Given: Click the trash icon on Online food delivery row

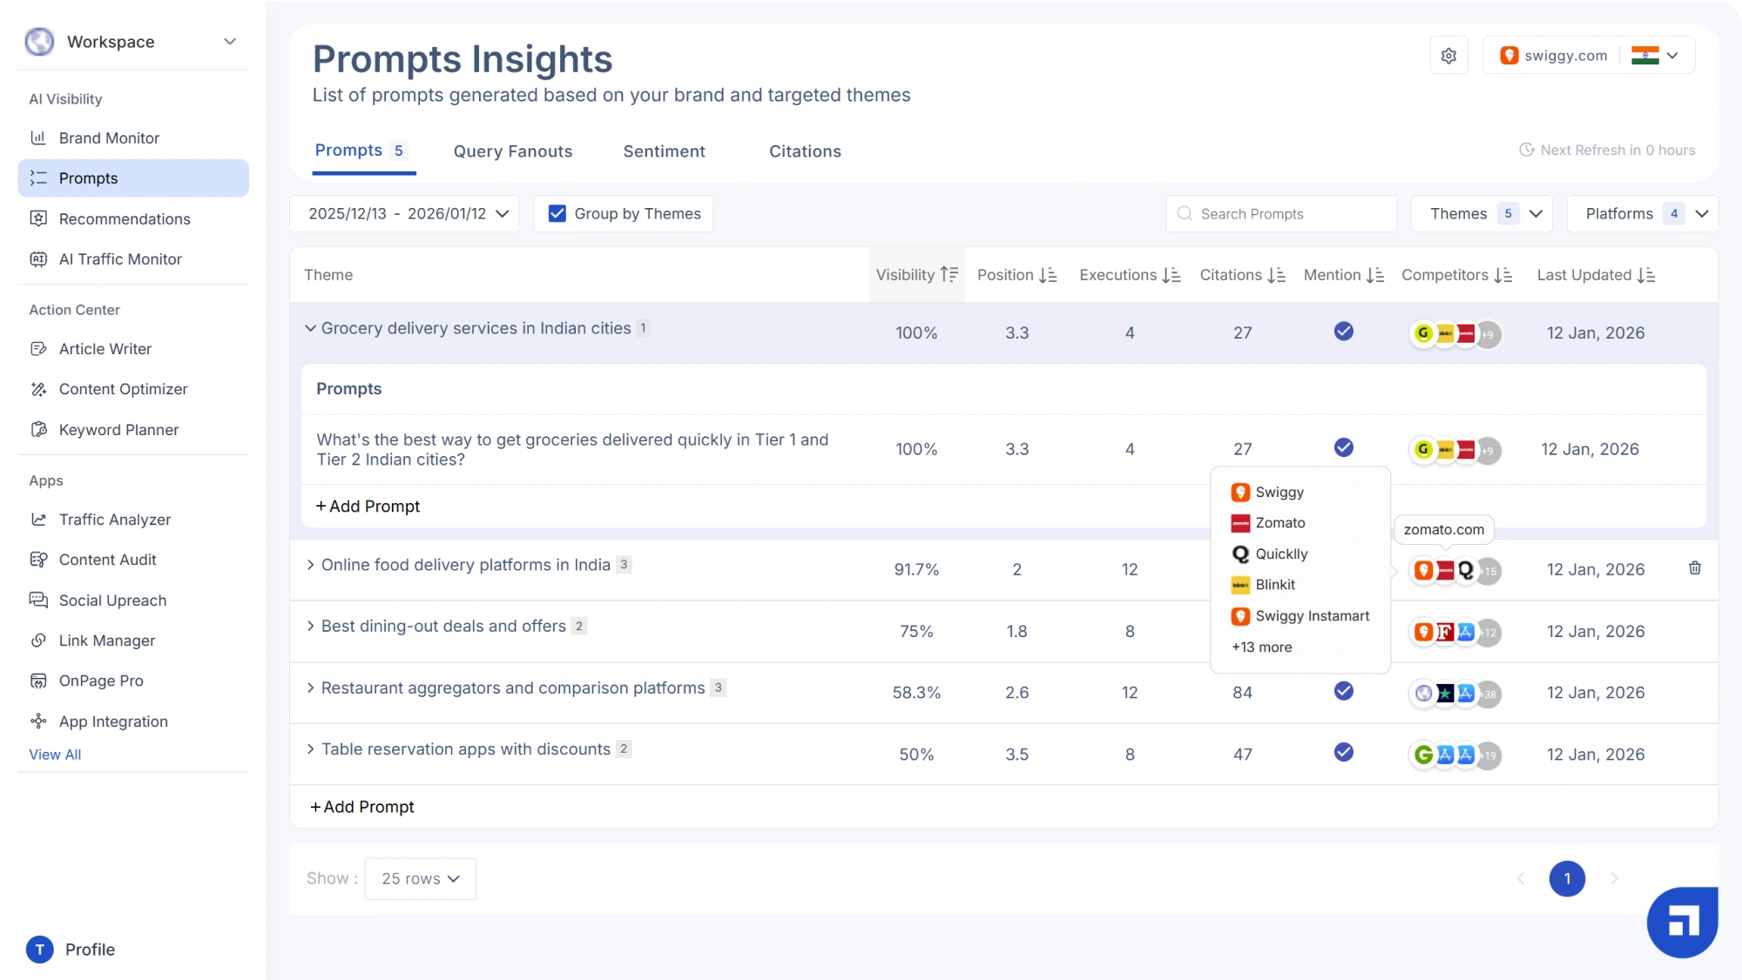Looking at the screenshot, I should 1694,568.
